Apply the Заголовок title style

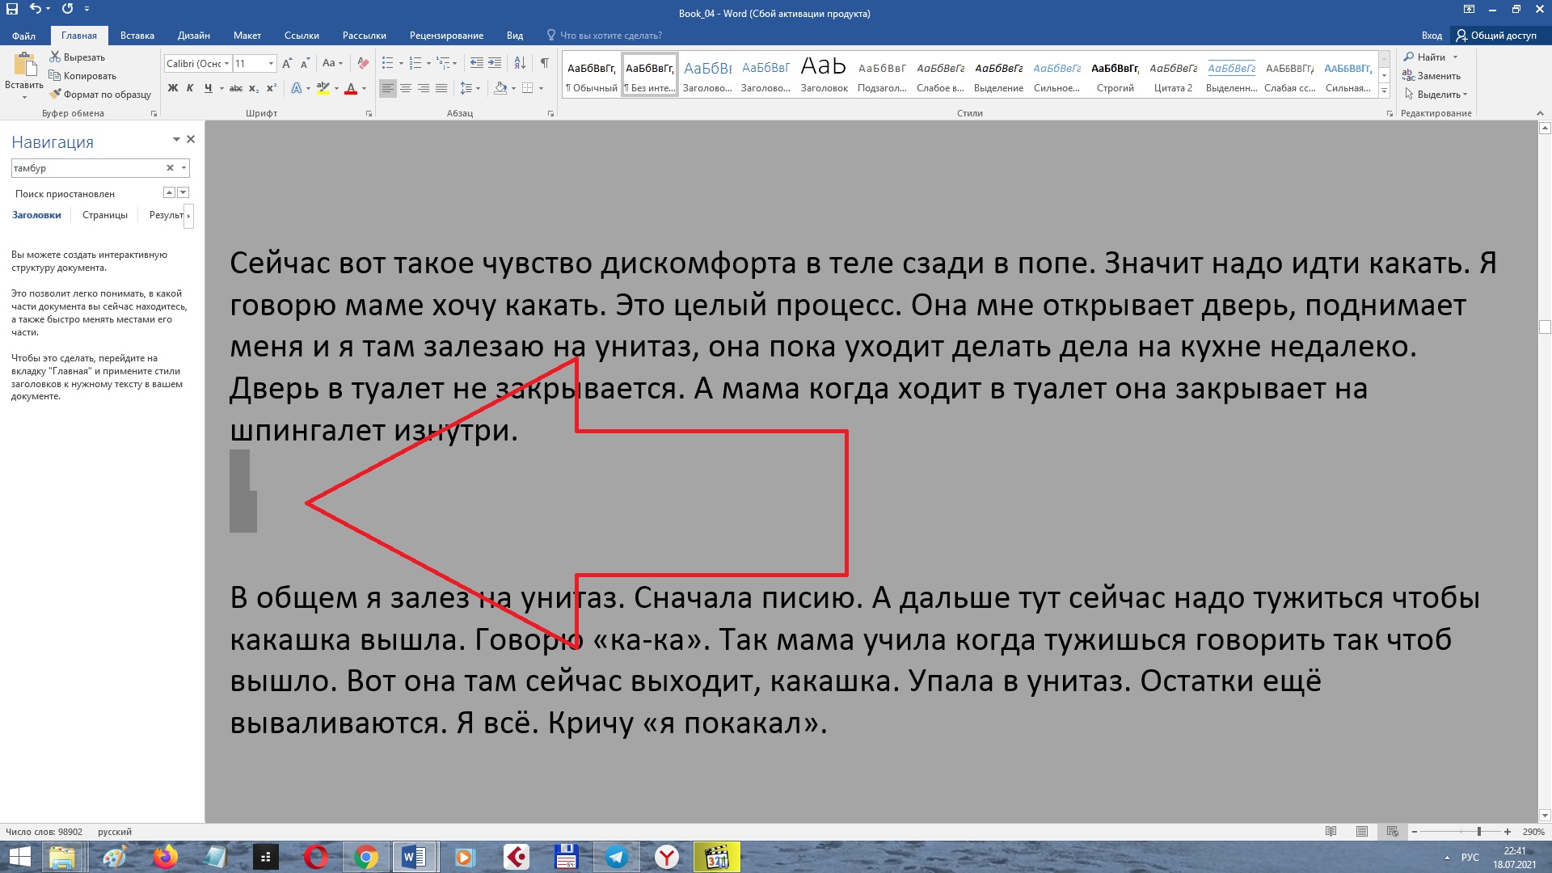[x=824, y=73]
